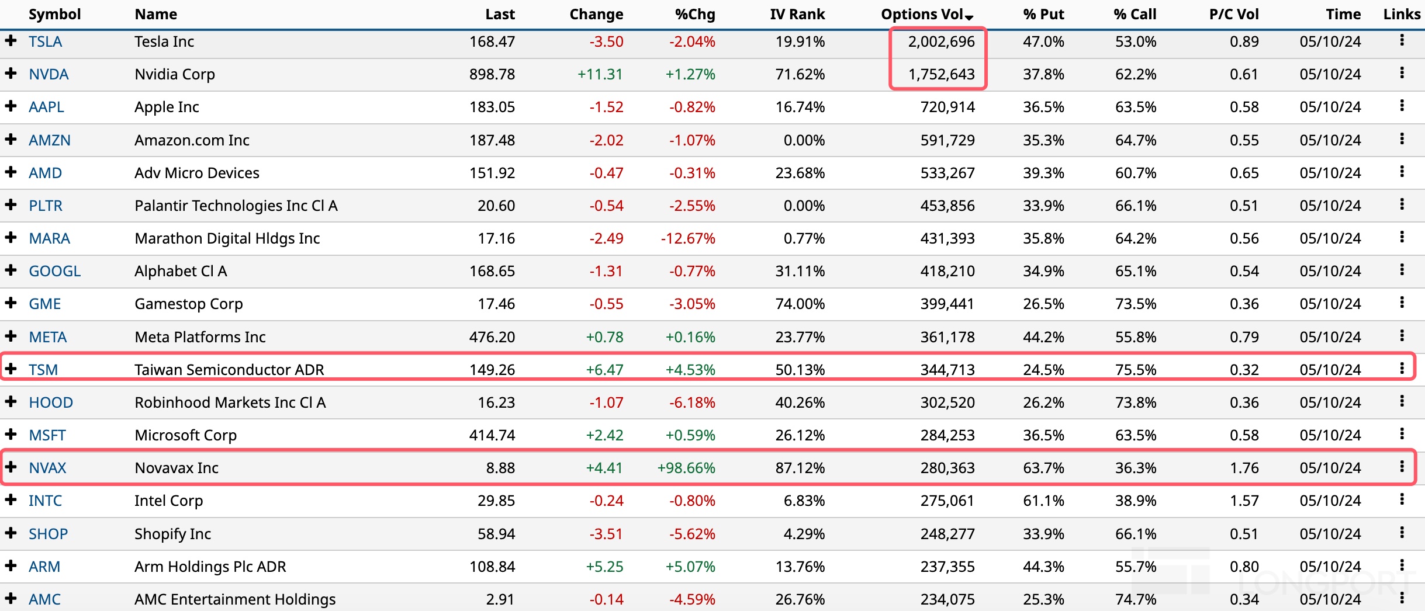Screen dimensions: 1425x611
Task: Sort table by P/C Vol header
Action: tap(1233, 14)
